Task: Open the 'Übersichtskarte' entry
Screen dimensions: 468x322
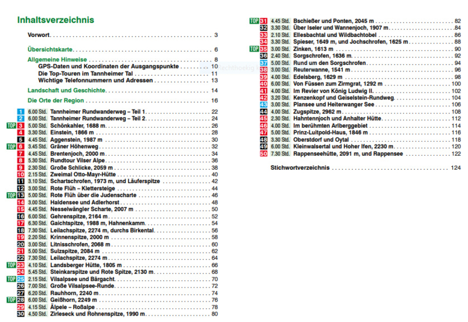Action: click(50, 49)
